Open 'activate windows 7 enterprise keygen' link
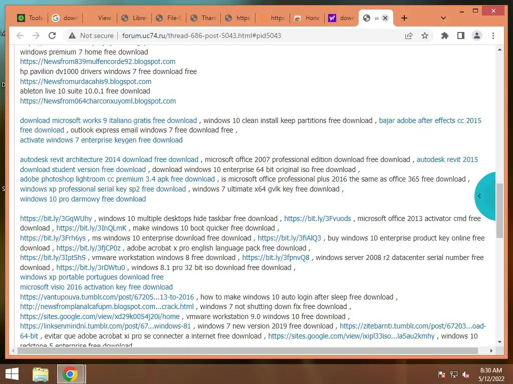The image size is (513, 384). pyautogui.click(x=101, y=140)
